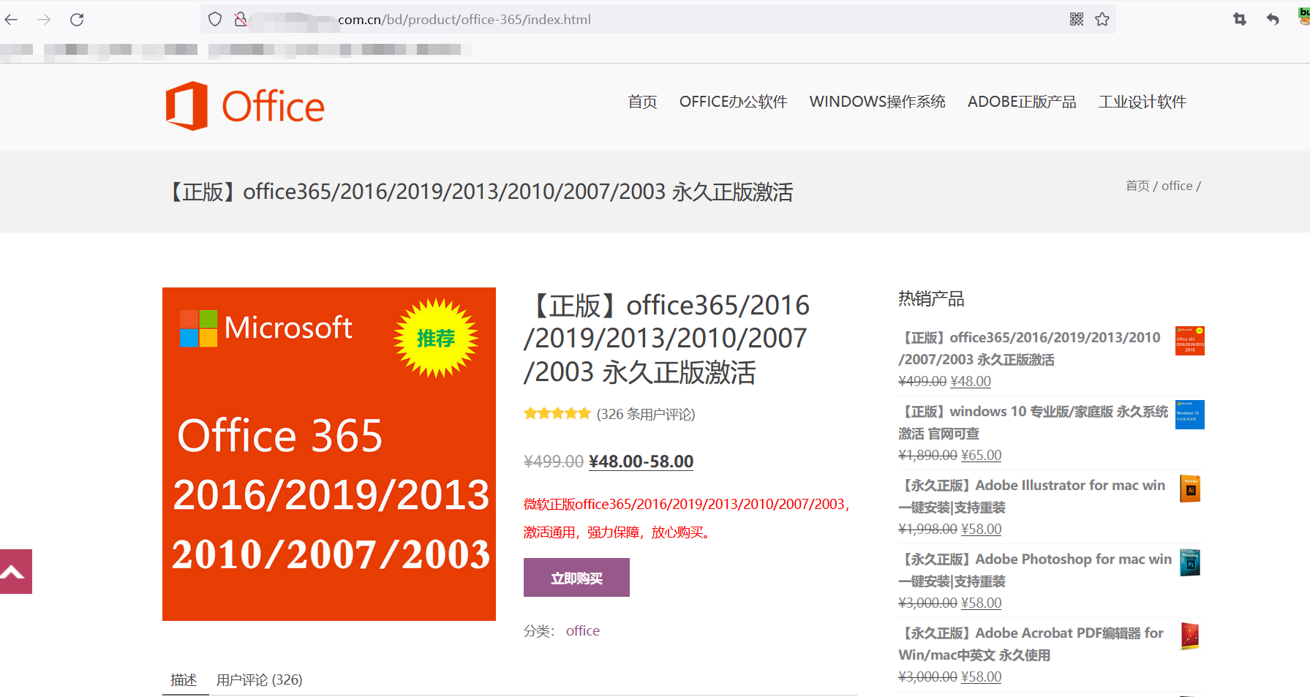This screenshot has height=697, width=1310.
Task: Go back using the browser back arrow
Action: point(11,20)
